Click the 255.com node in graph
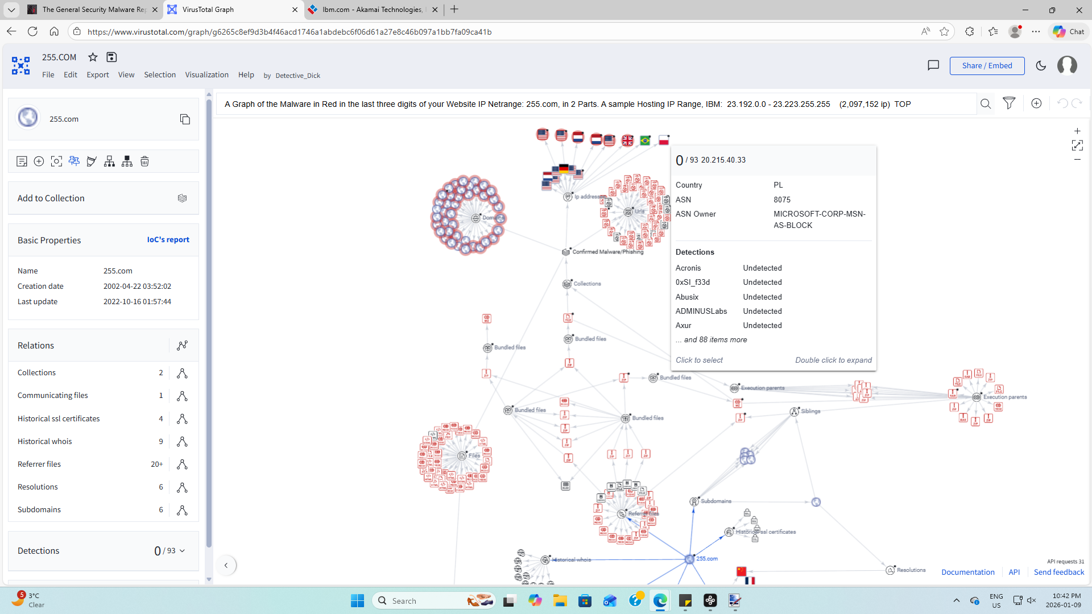 [x=689, y=559]
